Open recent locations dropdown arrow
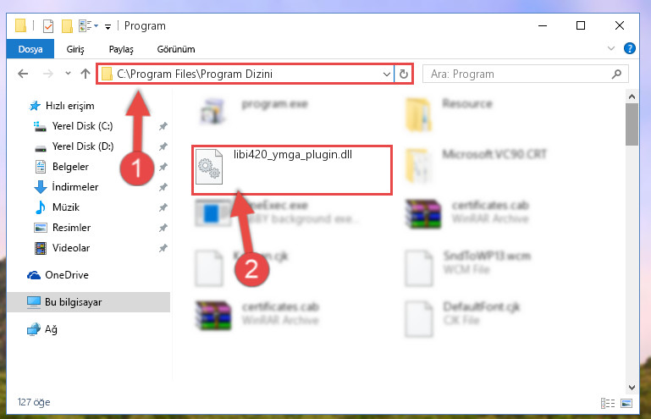The height and width of the screenshot is (419, 651). [x=68, y=74]
